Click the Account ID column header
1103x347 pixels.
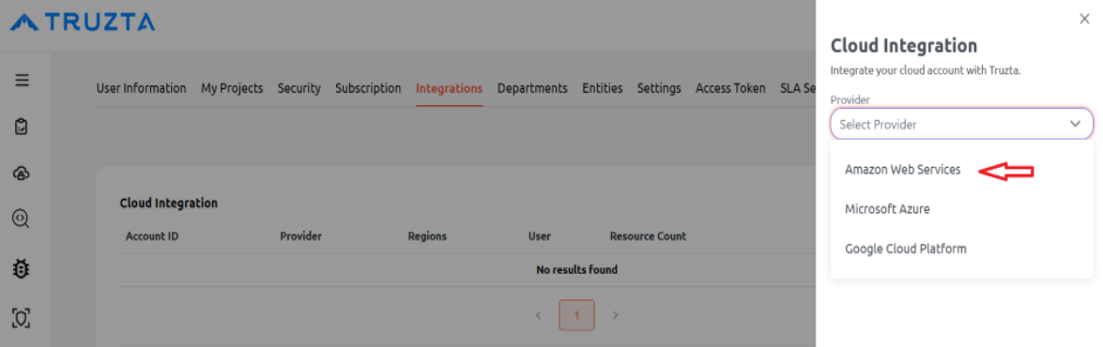pyautogui.click(x=152, y=236)
